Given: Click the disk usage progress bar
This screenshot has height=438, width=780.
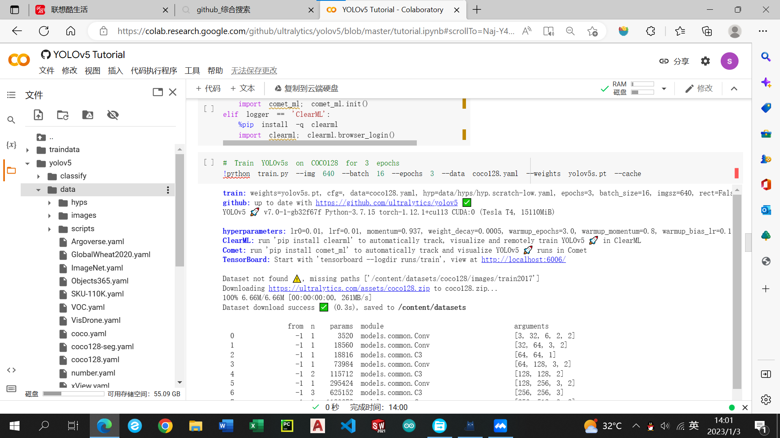Looking at the screenshot, I should point(73,394).
